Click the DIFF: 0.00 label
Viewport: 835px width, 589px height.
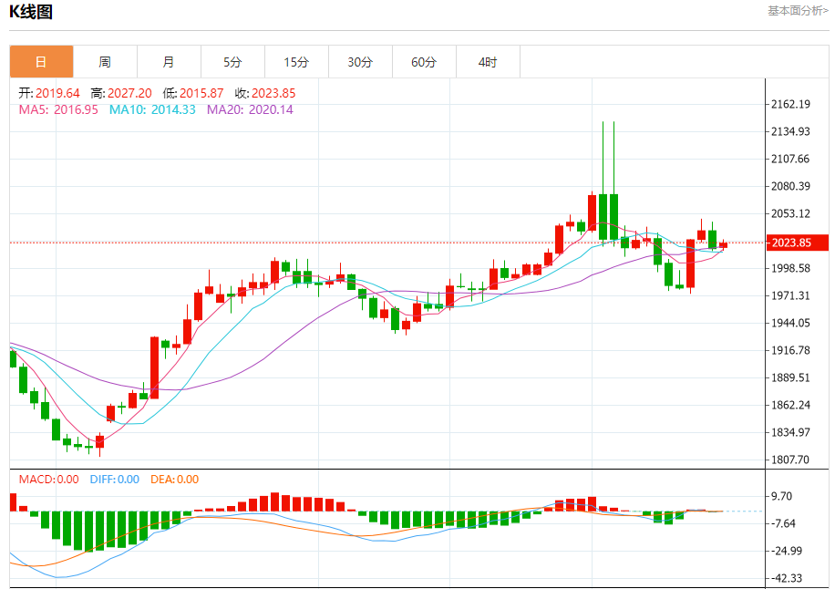[x=115, y=480]
